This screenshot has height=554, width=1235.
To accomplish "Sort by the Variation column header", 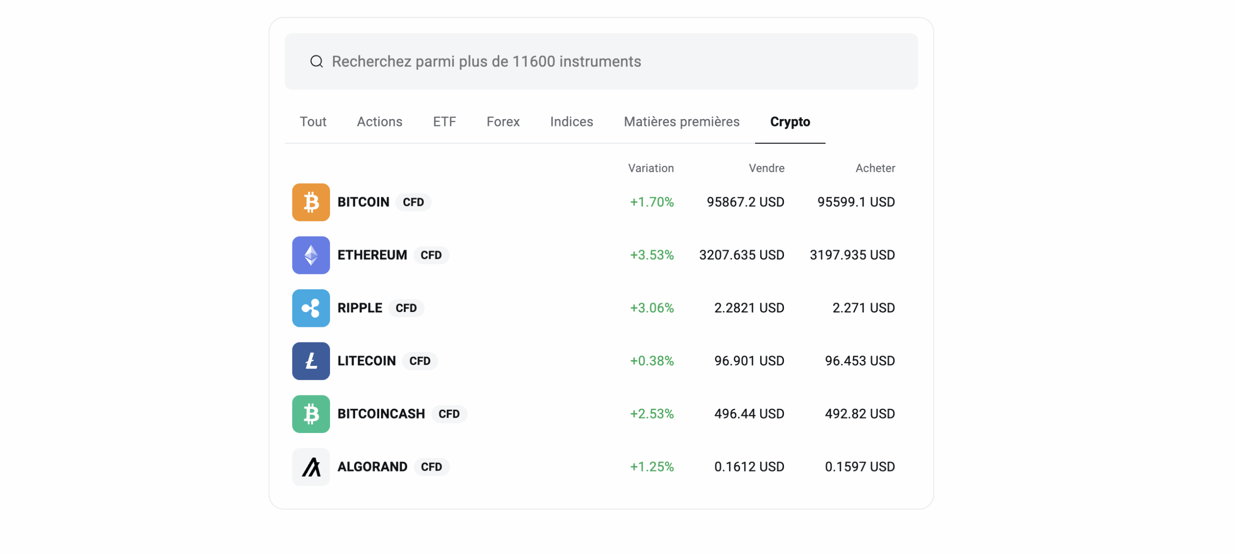I will pyautogui.click(x=651, y=168).
